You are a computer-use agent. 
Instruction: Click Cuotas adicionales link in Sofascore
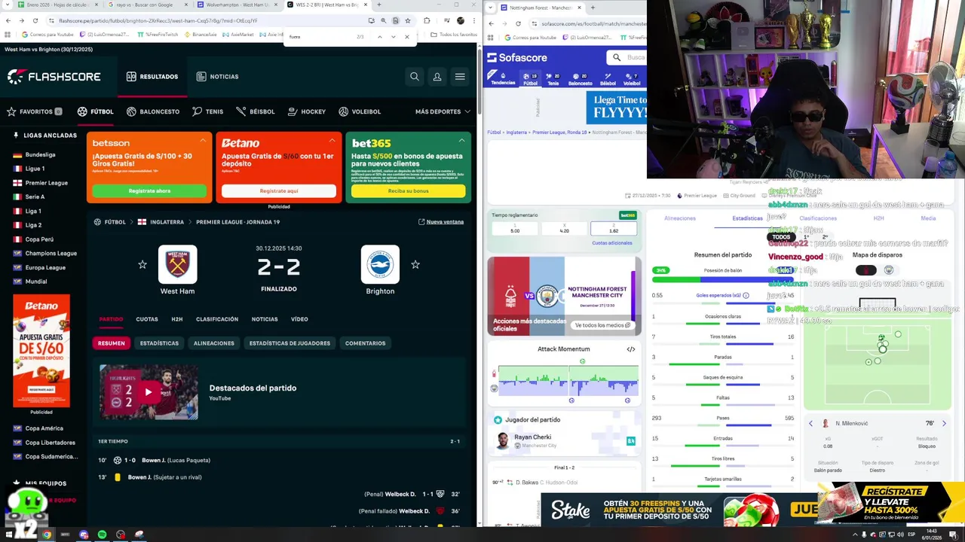612,243
